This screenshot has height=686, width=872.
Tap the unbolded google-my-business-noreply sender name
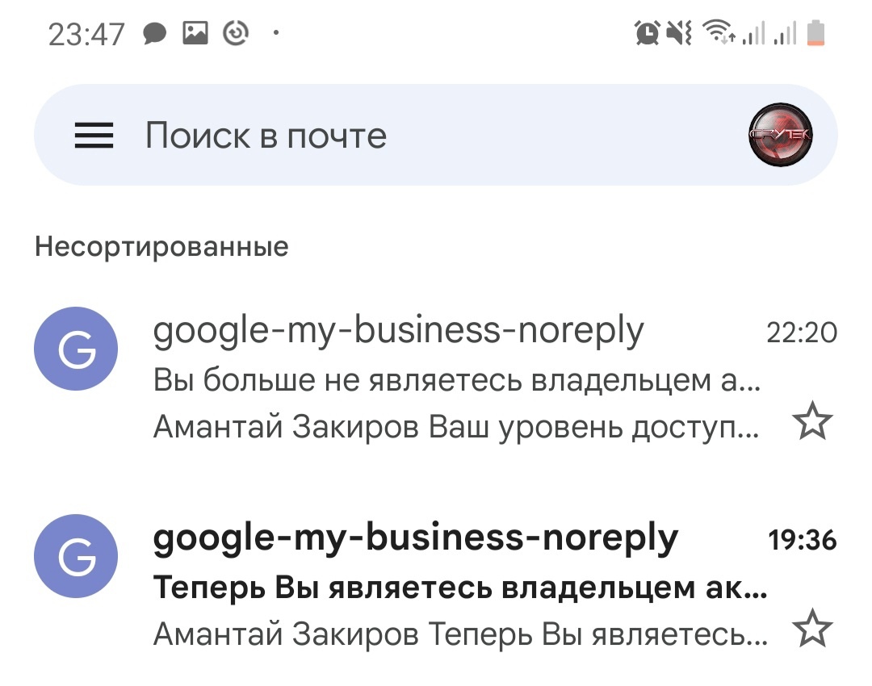coord(399,331)
